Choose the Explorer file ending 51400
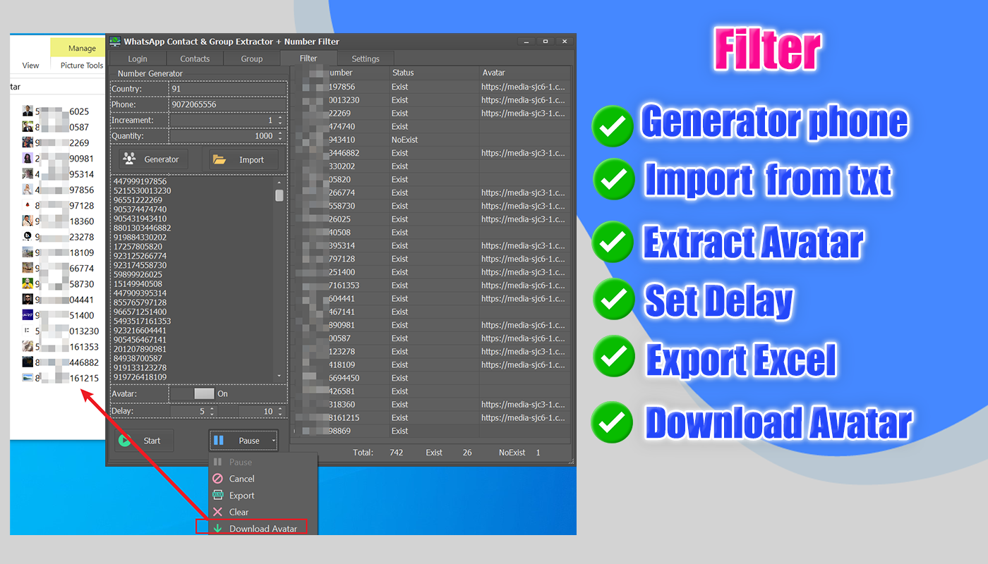988x564 pixels. [58, 315]
